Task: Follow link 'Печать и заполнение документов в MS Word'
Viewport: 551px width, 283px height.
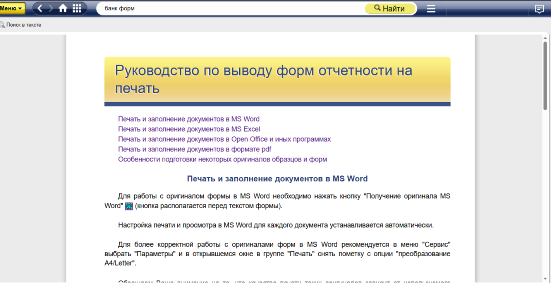Action: coord(189,119)
